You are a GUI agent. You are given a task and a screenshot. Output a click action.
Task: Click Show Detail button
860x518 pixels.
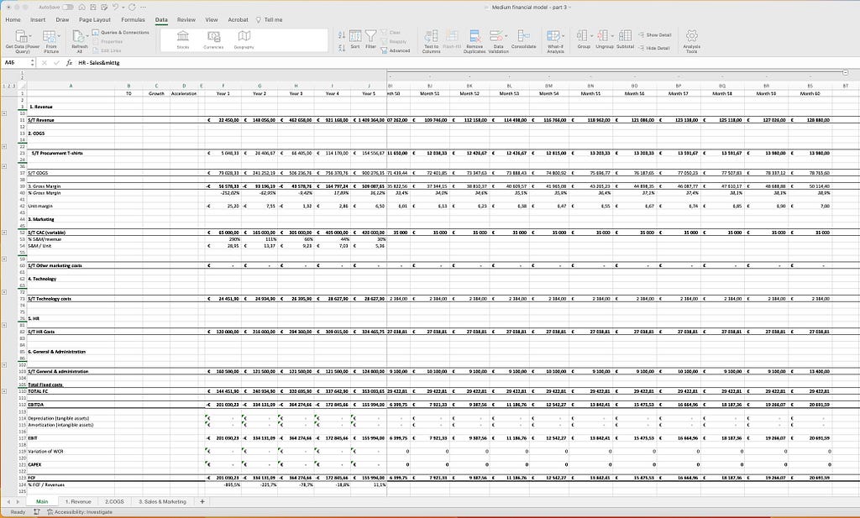point(655,35)
